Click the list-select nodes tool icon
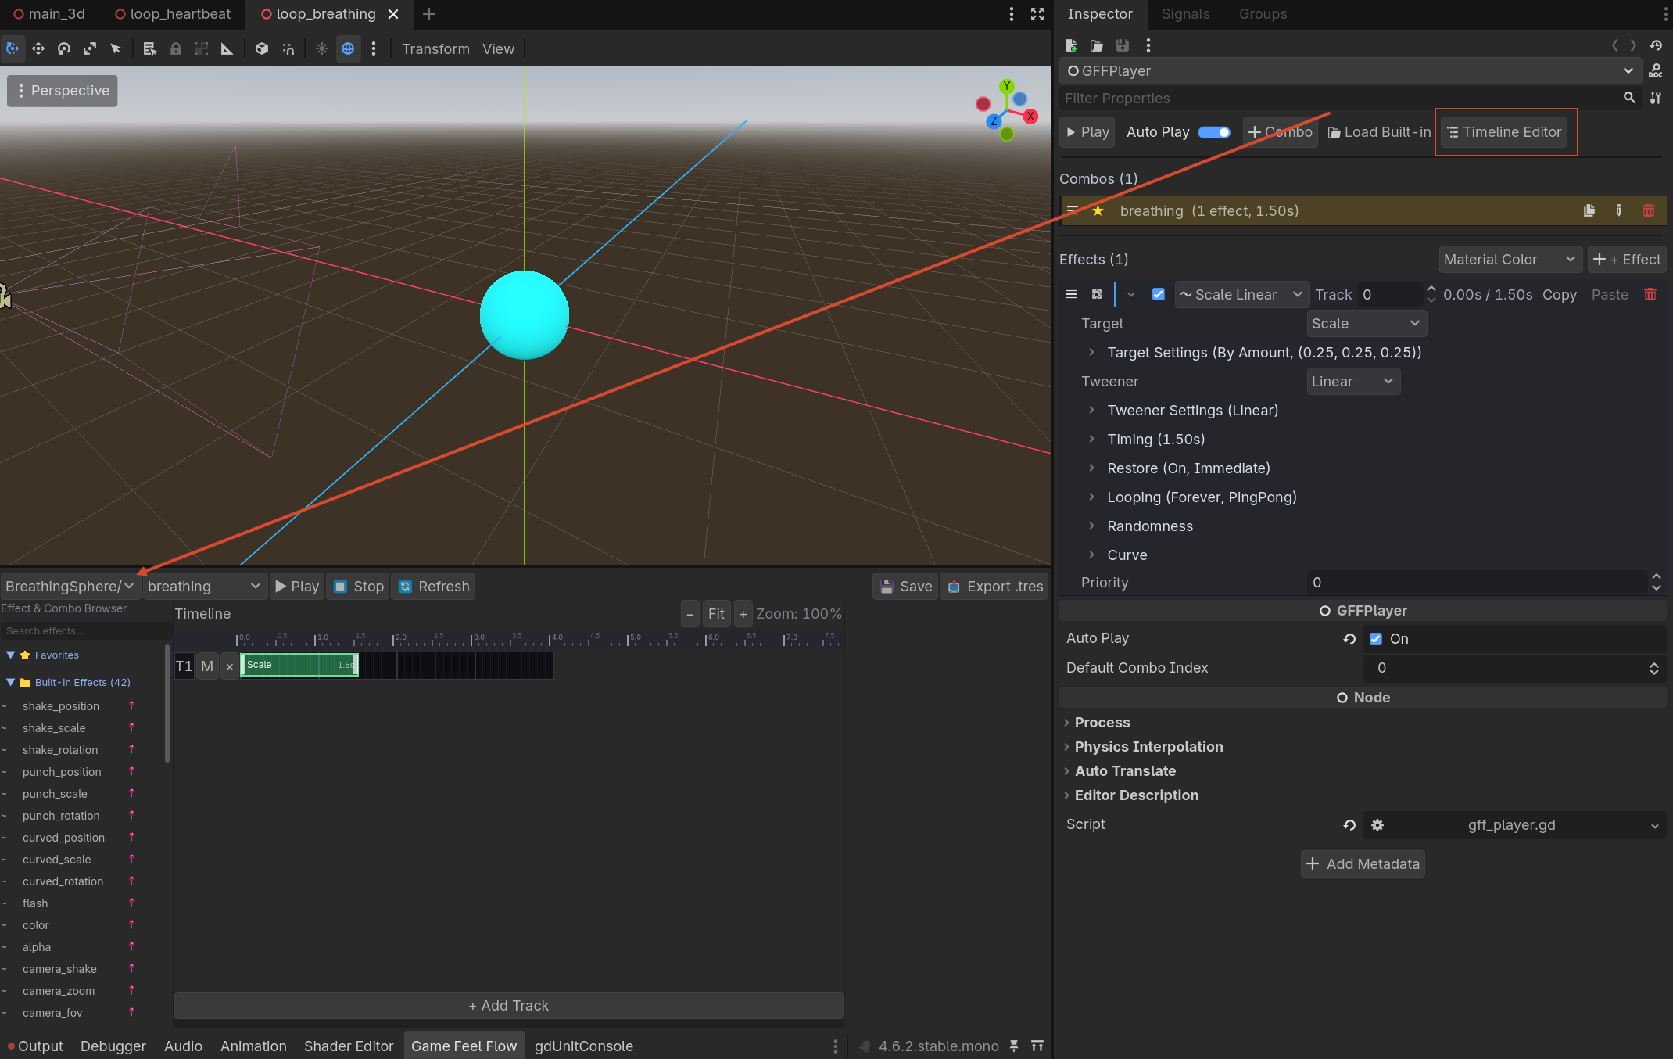 point(149,48)
